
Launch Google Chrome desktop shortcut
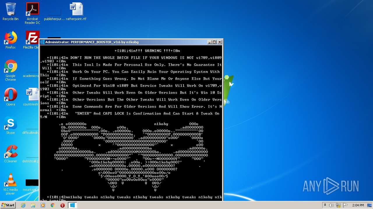(x=10, y=70)
